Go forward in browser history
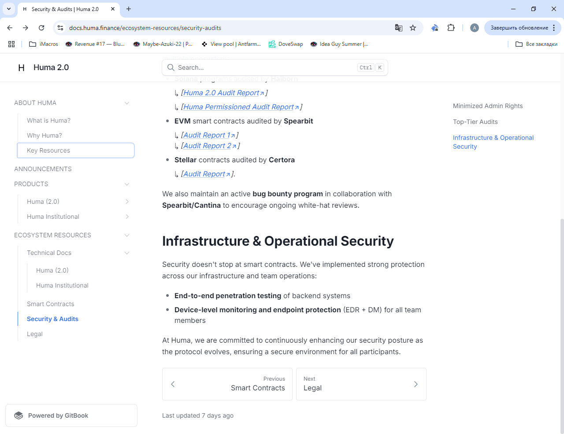 click(26, 28)
